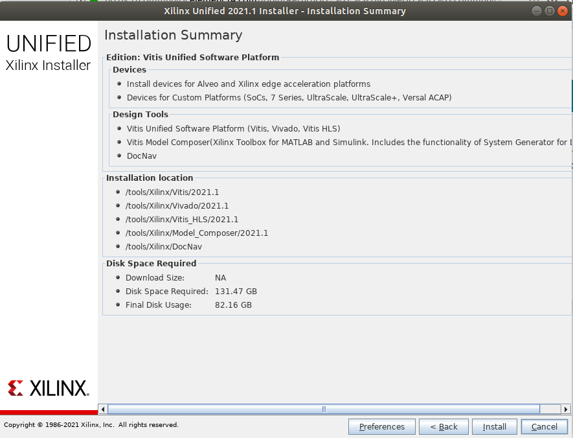Click the UNIFIED Xilinx Installer banner

(x=49, y=52)
